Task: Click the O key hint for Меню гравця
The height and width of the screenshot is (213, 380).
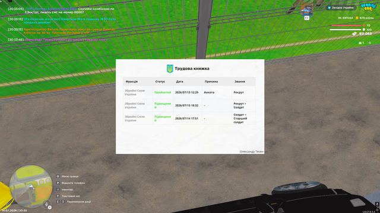Action: (58, 176)
